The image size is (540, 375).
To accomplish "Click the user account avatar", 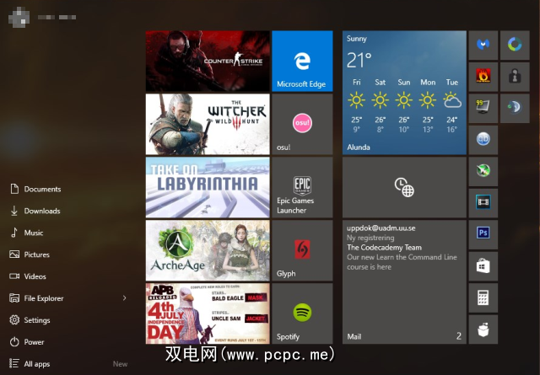I will (x=19, y=17).
